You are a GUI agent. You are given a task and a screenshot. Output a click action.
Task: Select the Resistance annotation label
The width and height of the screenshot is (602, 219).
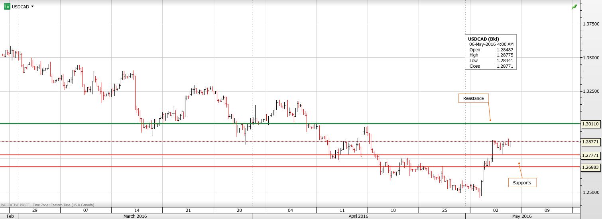pos(473,98)
